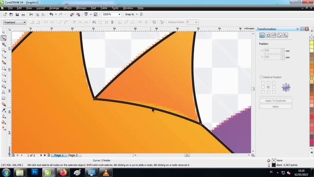Switch docker to Position transformation

(262, 35)
